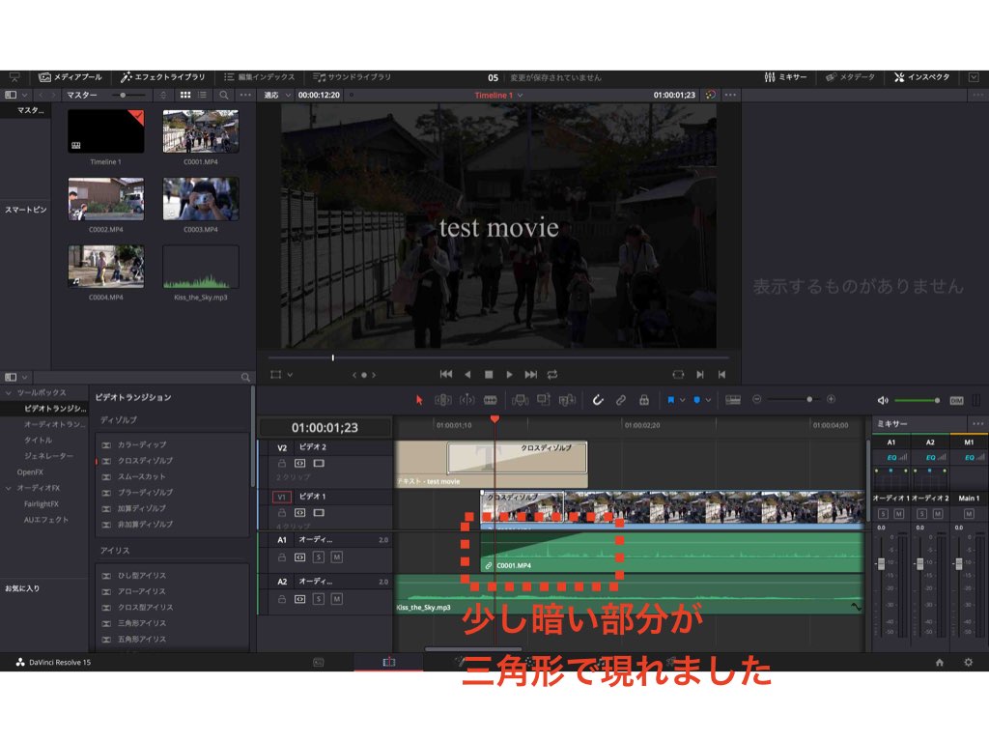Select the ブラーディゾルブ transition
989x742 pixels.
pos(145,492)
